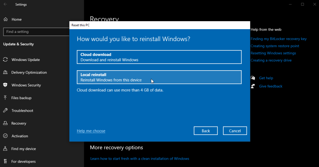Open Creating system restore point link
Screen dimensions: 319x167
(275, 46)
